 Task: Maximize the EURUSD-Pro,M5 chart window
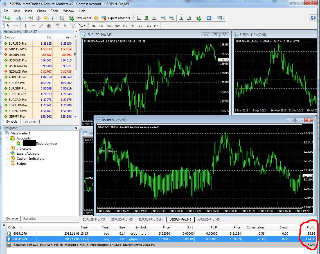[215, 35]
